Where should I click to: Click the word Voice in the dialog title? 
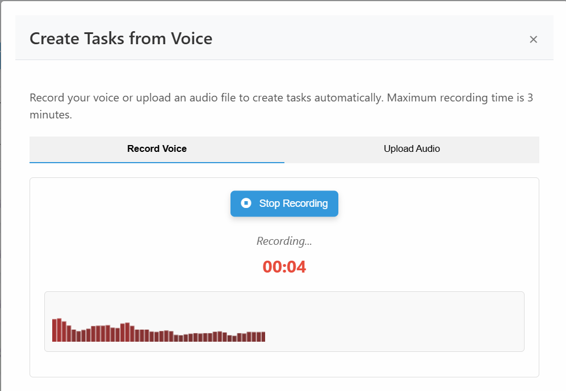tap(192, 38)
